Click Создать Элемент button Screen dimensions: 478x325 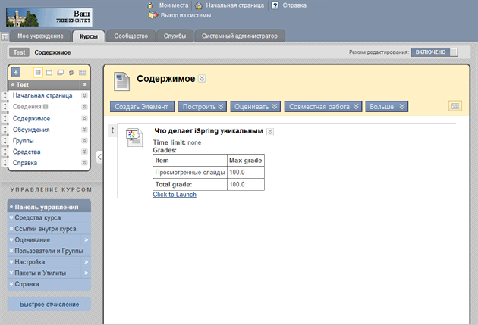[142, 107]
